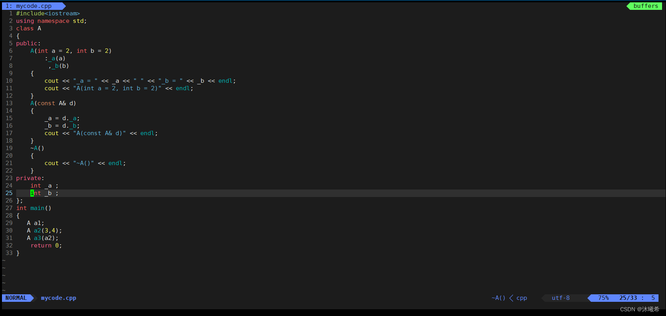Click the cout 'A(const A& d)' line 17
Screen dimensions: 666x316
[101, 133]
